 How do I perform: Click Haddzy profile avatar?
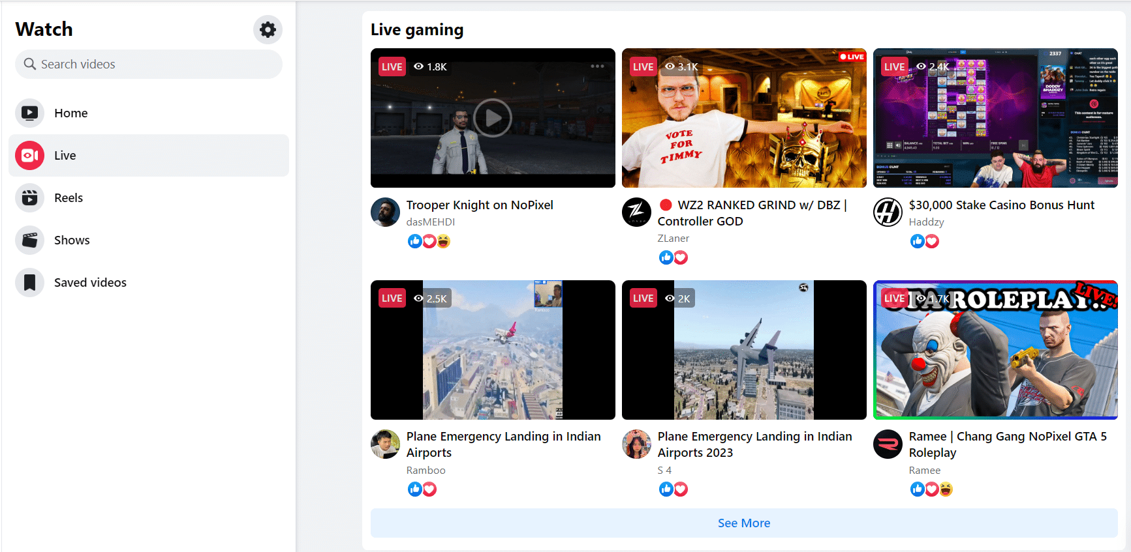[x=888, y=212]
